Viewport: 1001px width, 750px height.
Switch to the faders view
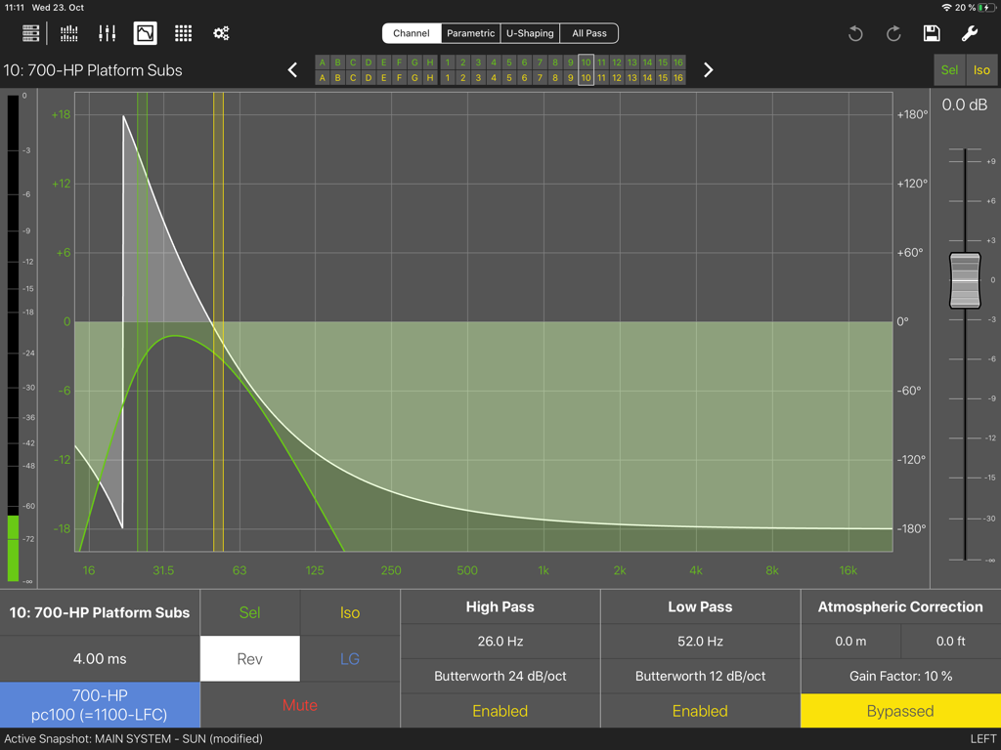[x=108, y=32]
